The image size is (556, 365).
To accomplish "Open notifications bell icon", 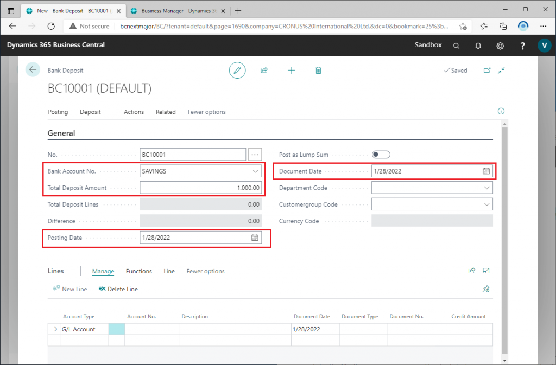I will (x=478, y=46).
